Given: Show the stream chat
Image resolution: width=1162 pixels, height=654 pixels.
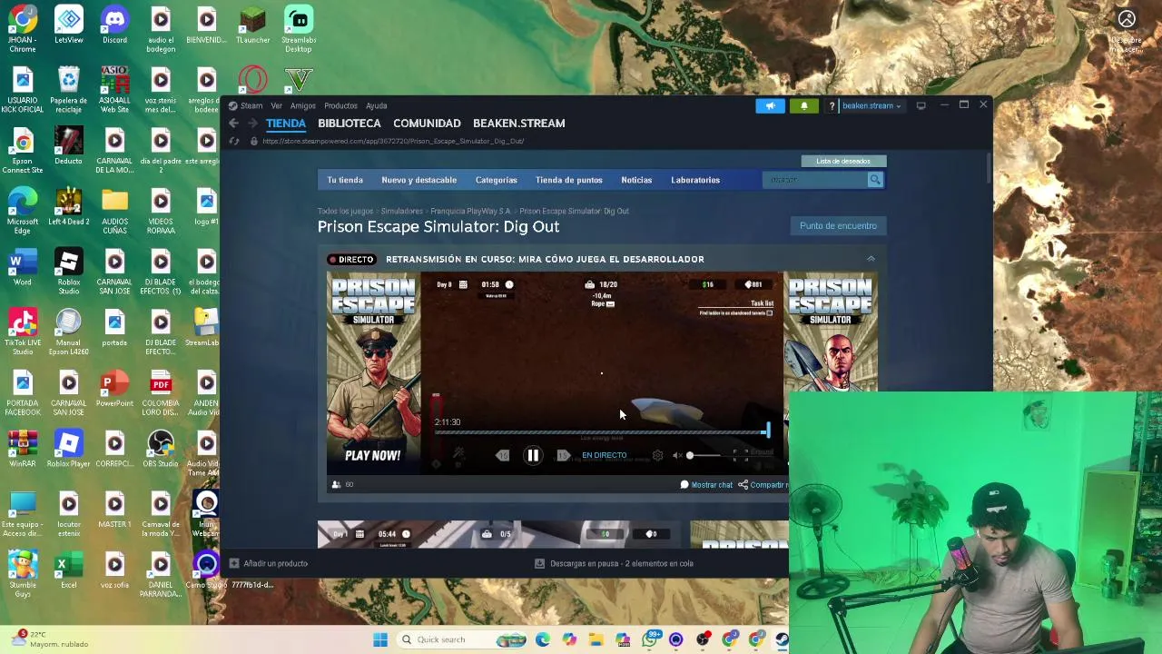Looking at the screenshot, I should (706, 485).
